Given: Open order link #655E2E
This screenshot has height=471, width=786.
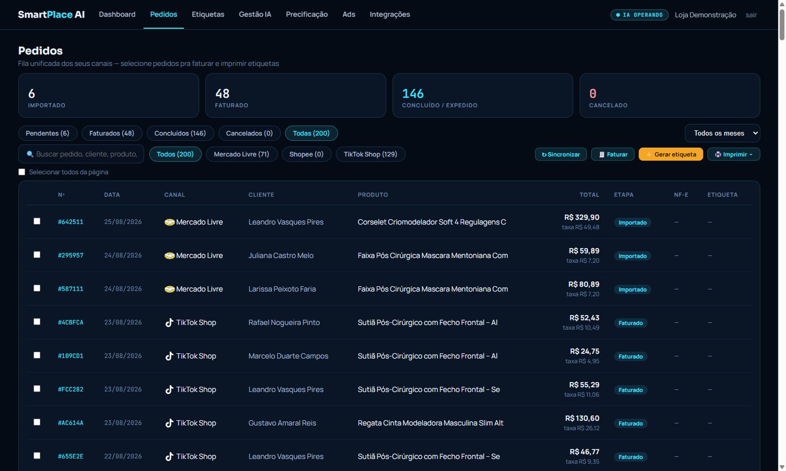Looking at the screenshot, I should tap(70, 457).
